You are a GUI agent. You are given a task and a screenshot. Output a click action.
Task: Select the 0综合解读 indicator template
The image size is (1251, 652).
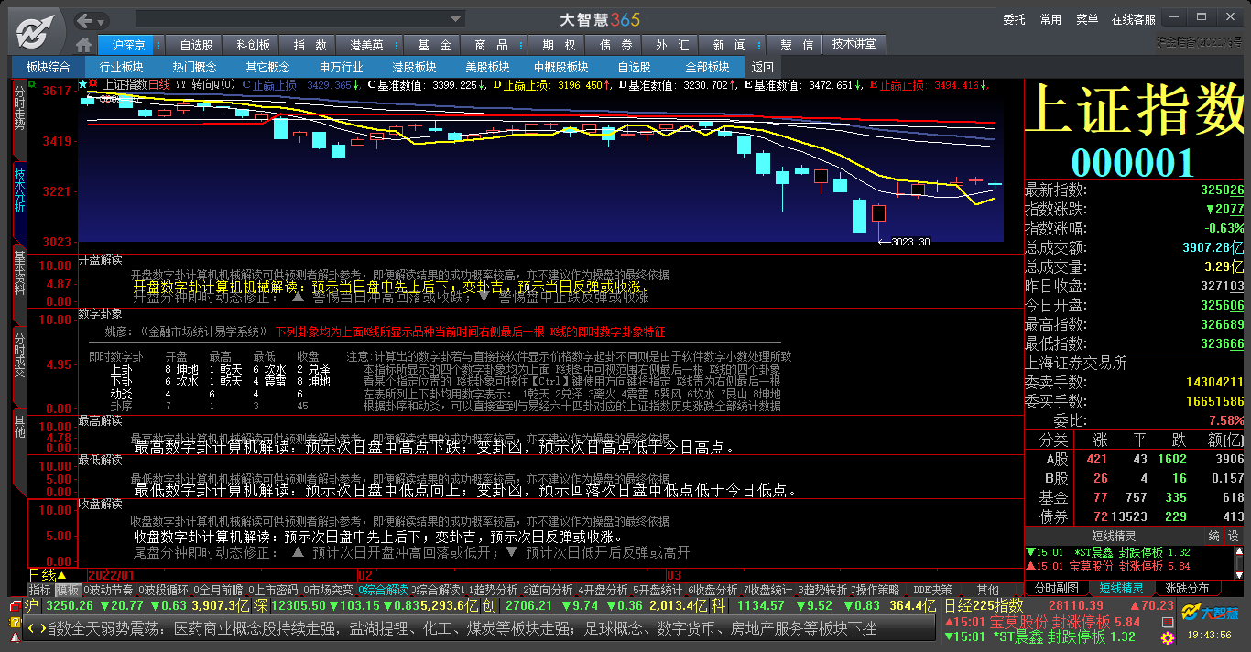[x=383, y=590]
